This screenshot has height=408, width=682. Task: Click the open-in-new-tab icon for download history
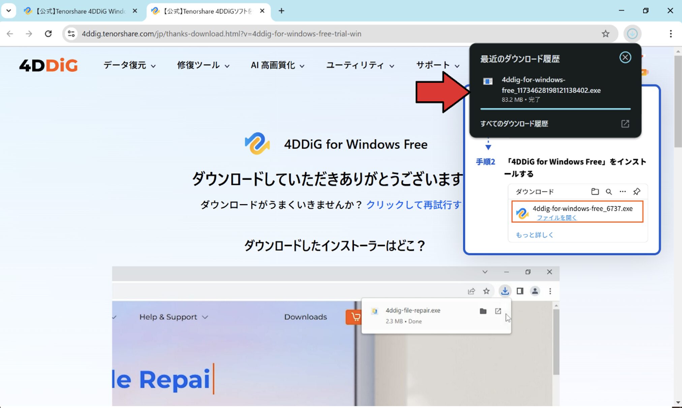tap(625, 124)
